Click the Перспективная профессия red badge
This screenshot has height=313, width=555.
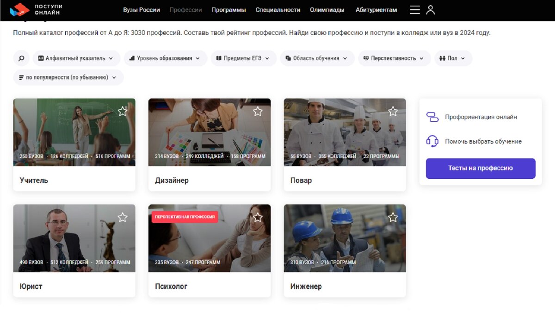point(185,217)
